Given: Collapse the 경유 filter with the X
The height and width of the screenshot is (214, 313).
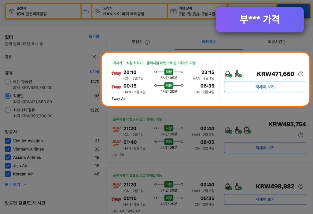Looking at the screenshot, I should (x=94, y=57).
